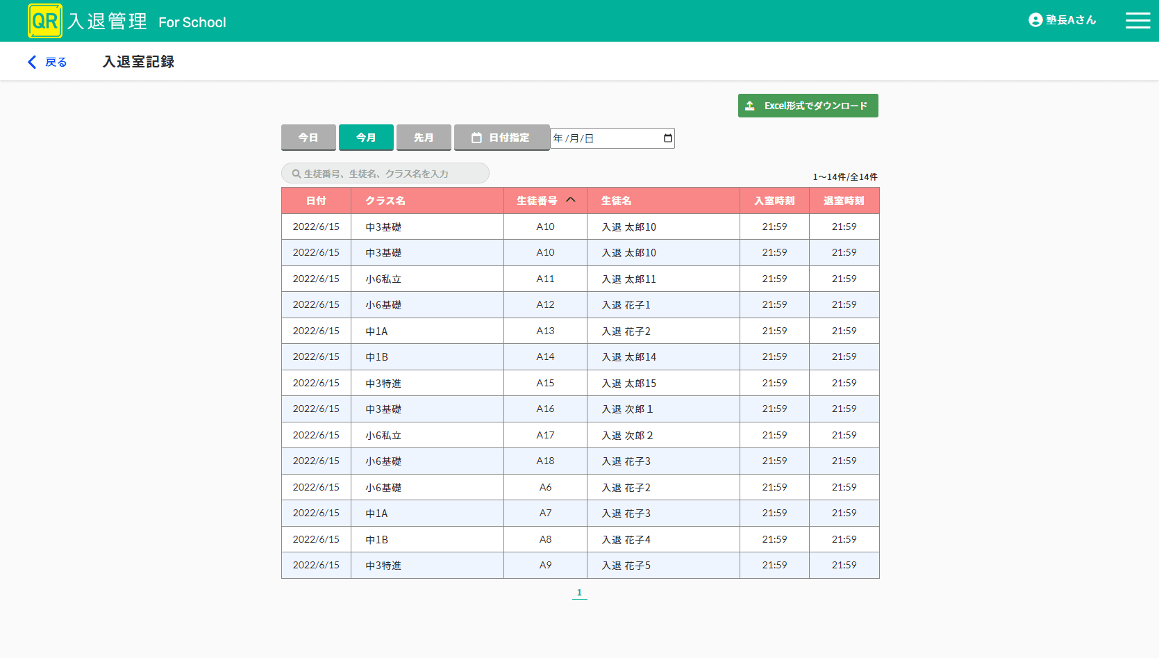
Task: Open the hamburger menu
Action: coord(1137,21)
